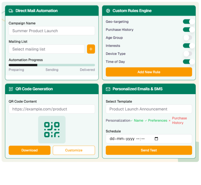This screenshot has width=201, height=185.
Task: Click the Add New Rule button
Action: [x=149, y=72]
